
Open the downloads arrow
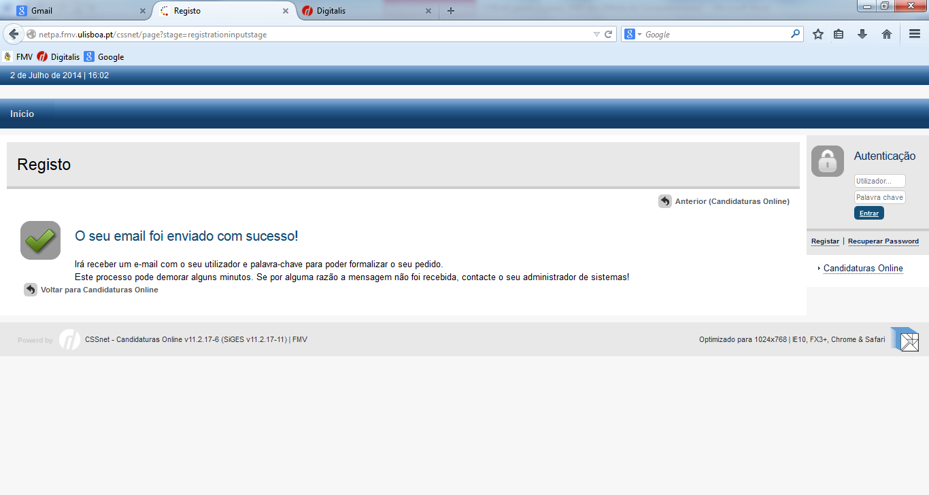(x=862, y=34)
